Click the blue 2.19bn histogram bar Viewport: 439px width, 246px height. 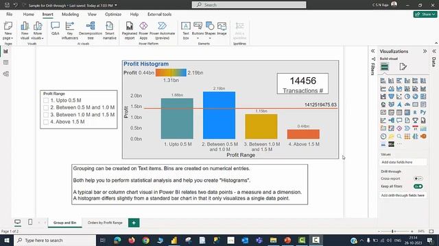(219, 115)
